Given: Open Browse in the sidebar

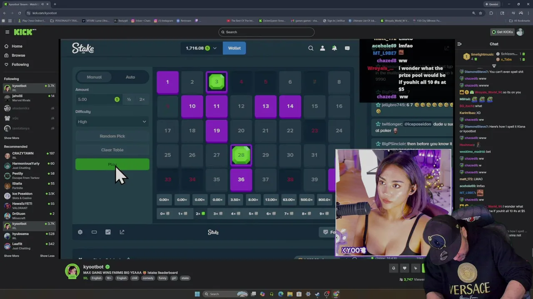Looking at the screenshot, I should [x=18, y=55].
